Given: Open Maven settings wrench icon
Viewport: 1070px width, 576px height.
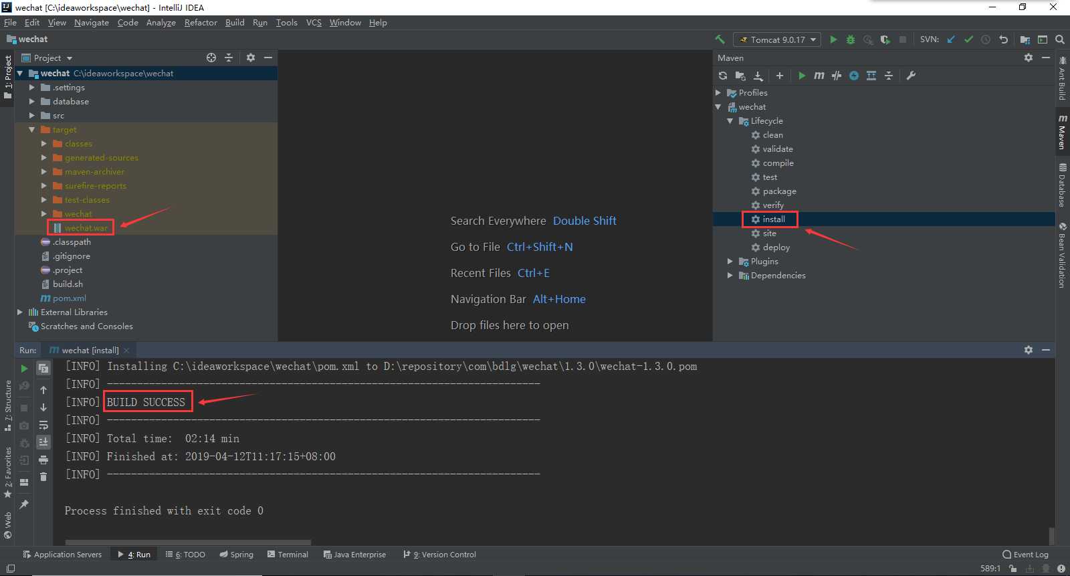Looking at the screenshot, I should pyautogui.click(x=911, y=76).
